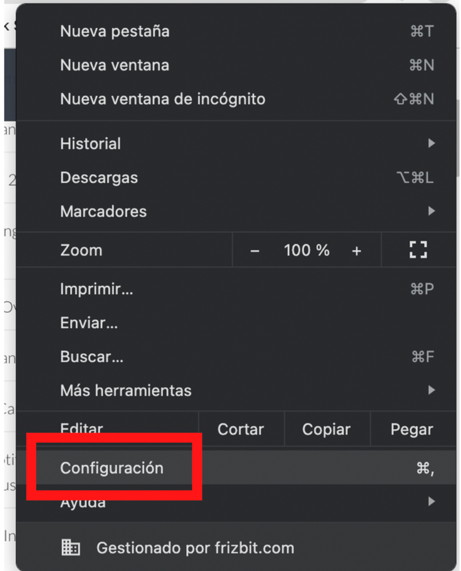Click the building icon beside Gestionado por frizbit.com
461x571 pixels.
[70, 547]
